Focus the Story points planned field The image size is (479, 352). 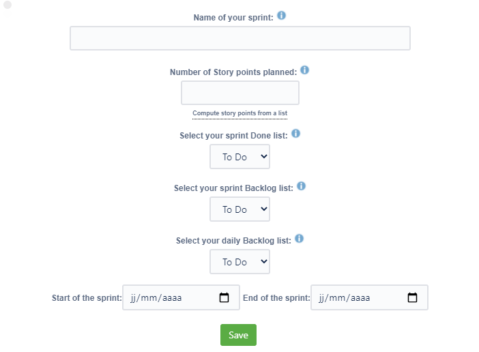[239, 93]
